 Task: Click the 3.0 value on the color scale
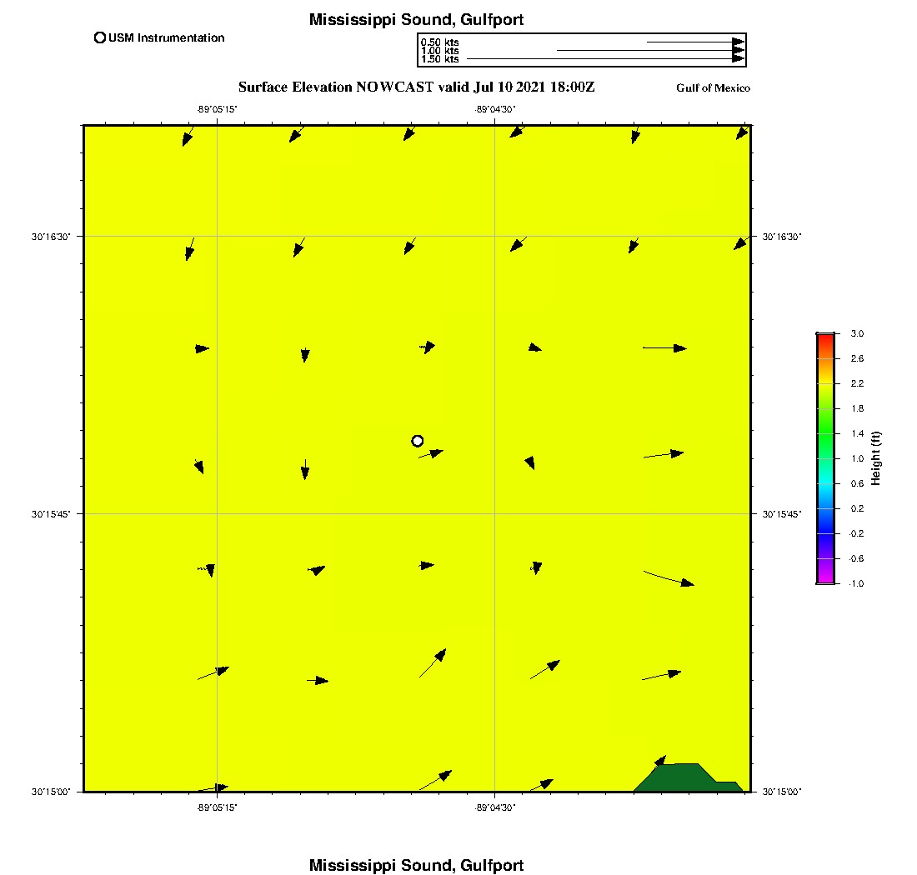tap(857, 333)
